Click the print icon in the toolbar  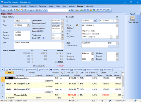[11, 10]
